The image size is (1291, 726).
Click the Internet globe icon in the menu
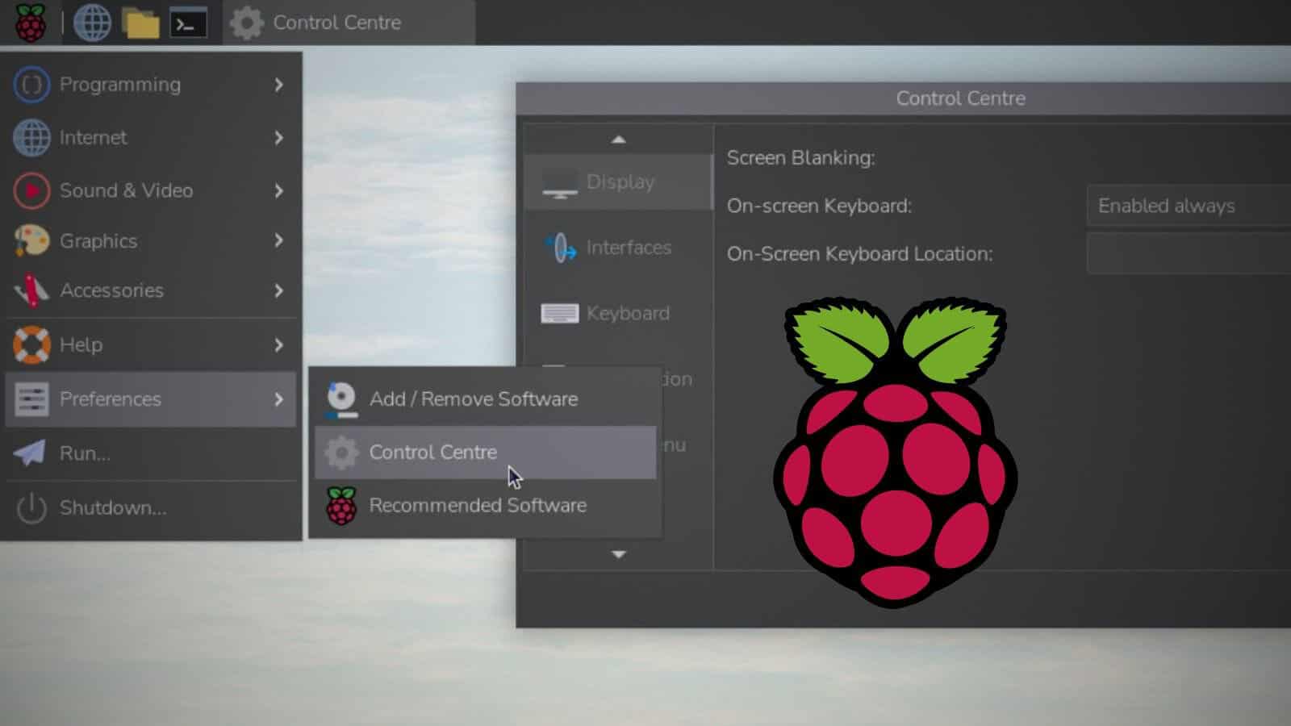tap(31, 138)
